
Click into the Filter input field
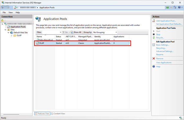click(x=50, y=32)
